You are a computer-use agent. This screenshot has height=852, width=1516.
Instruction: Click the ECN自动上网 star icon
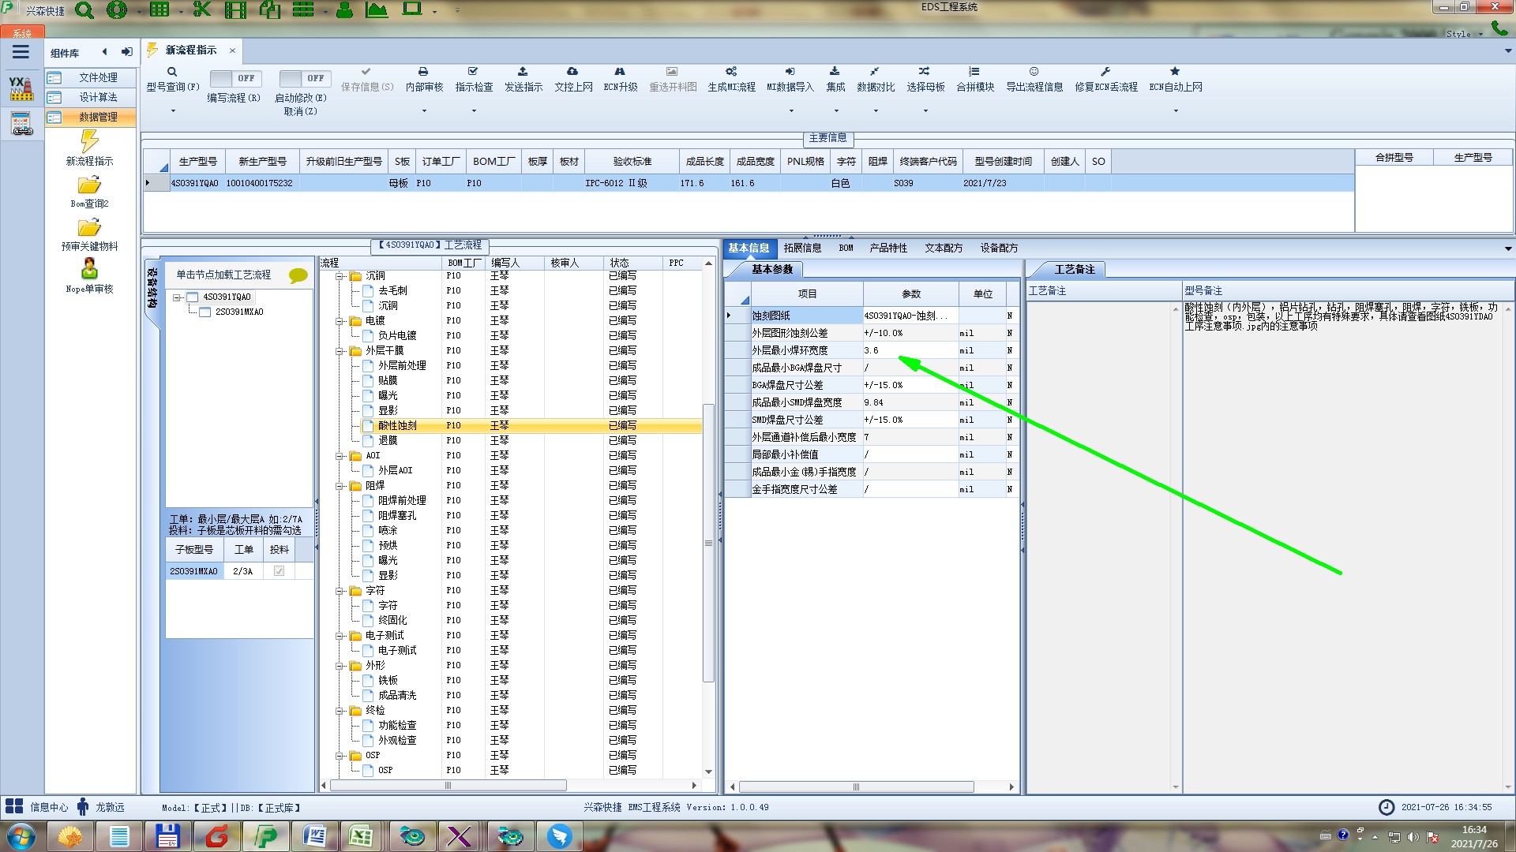pyautogui.click(x=1175, y=72)
